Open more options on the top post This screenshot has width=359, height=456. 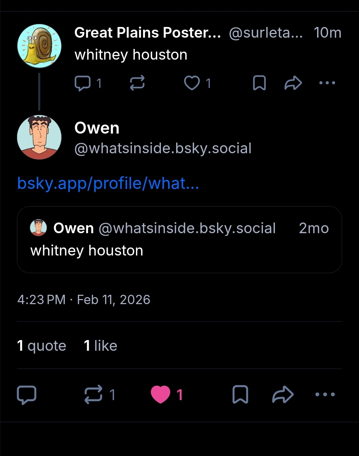(327, 83)
